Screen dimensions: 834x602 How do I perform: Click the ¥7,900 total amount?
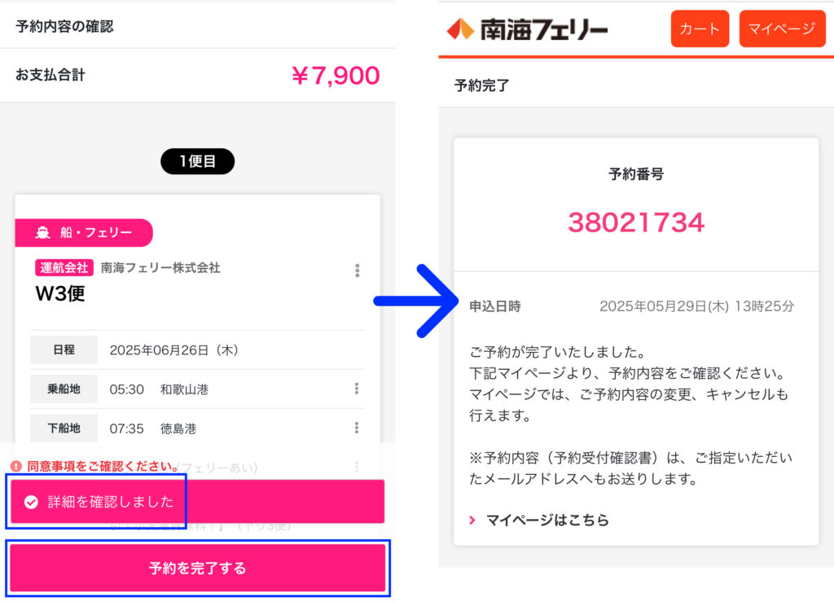coord(336,76)
